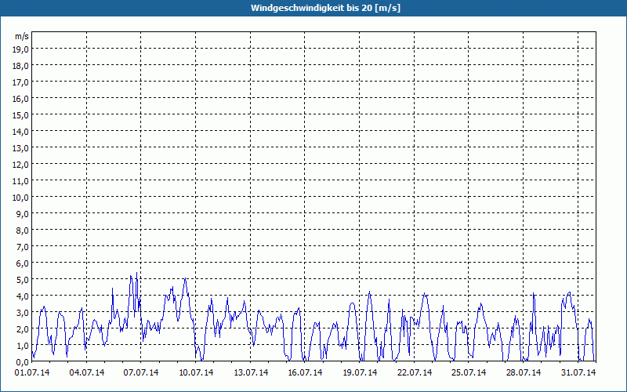Click the date label '13.07.14'
The image size is (627, 392).
click(251, 373)
